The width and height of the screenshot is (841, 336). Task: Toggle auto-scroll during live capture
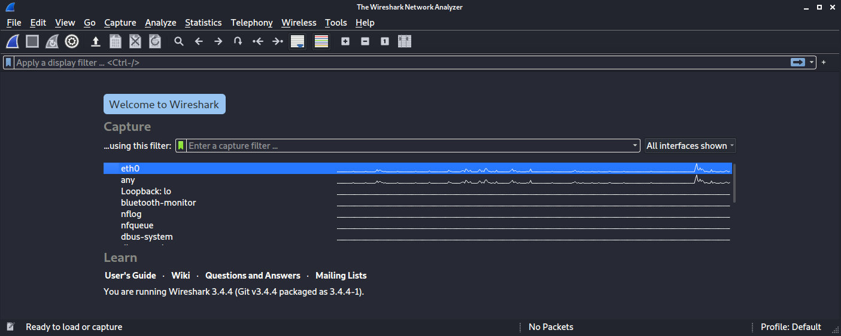click(x=297, y=41)
